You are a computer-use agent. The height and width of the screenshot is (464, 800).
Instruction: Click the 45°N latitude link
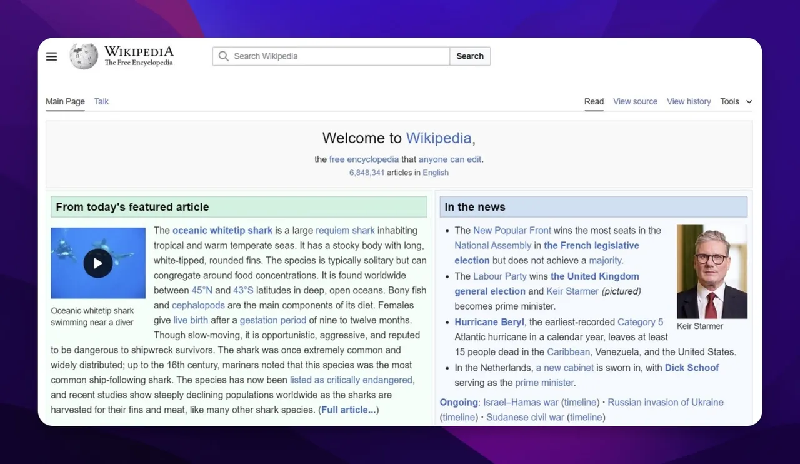(x=202, y=290)
